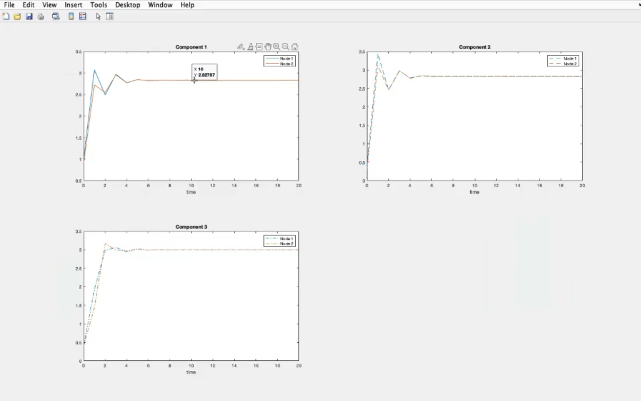This screenshot has height=401, width=641.
Task: Insert a colorbar from the toolbar
Action: tap(71, 16)
